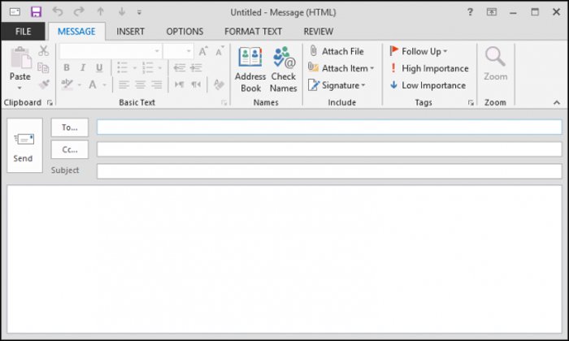Image resolution: width=569 pixels, height=341 pixels.
Task: Open the FORMAT TEXT tab
Action: click(x=253, y=32)
